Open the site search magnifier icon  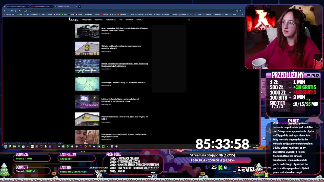click(x=189, y=20)
